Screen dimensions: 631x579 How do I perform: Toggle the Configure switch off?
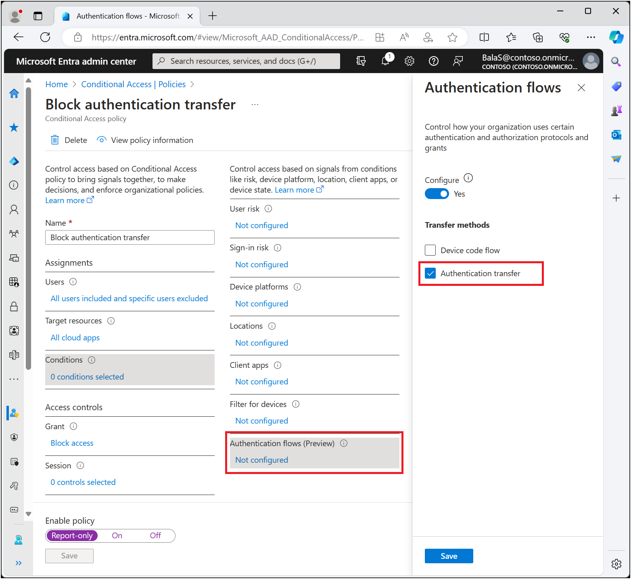[437, 194]
